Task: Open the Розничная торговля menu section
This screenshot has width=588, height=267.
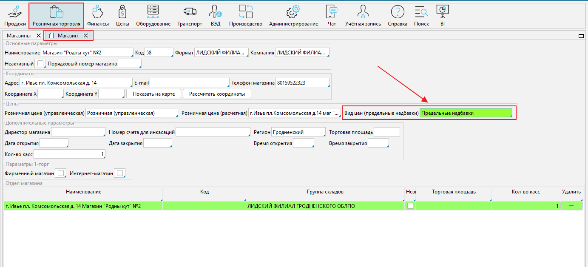Action: (56, 16)
